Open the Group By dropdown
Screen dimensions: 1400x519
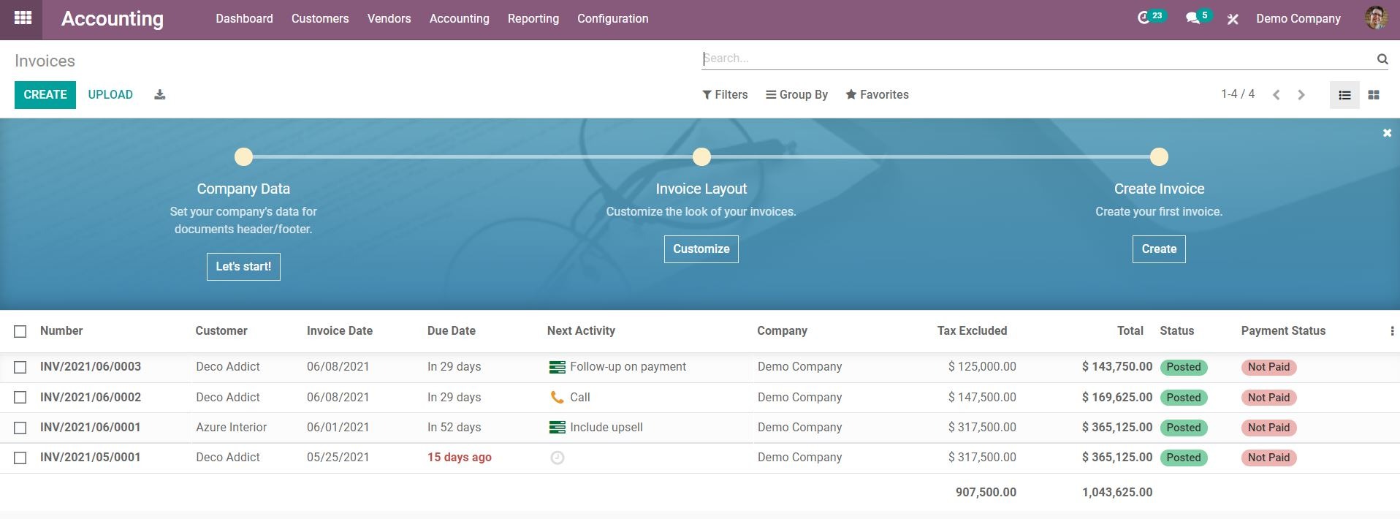coord(796,95)
